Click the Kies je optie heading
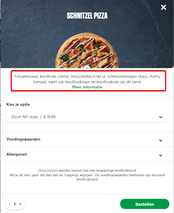This screenshot has height=213, width=174. click(18, 104)
